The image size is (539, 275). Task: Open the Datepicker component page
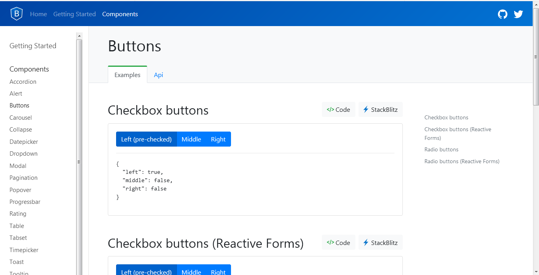23,141
